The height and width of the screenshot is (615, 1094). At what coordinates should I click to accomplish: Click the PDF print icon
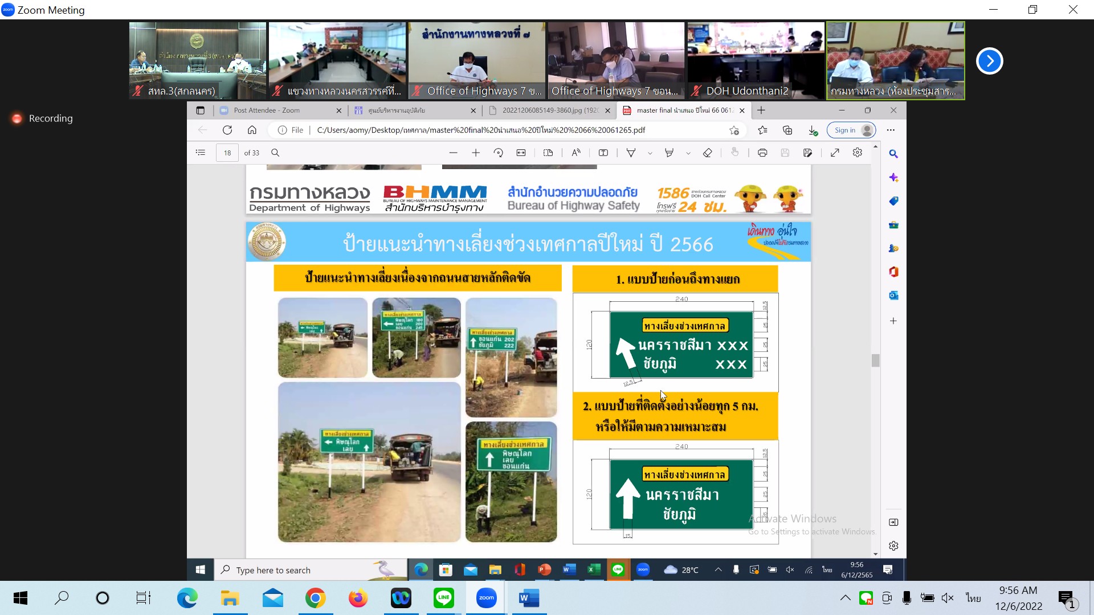pyautogui.click(x=762, y=153)
